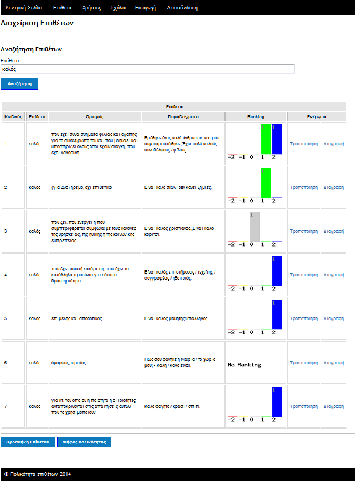
Task: Click the Διαχείριση Επιθέτων page heading
Action: 37,23
